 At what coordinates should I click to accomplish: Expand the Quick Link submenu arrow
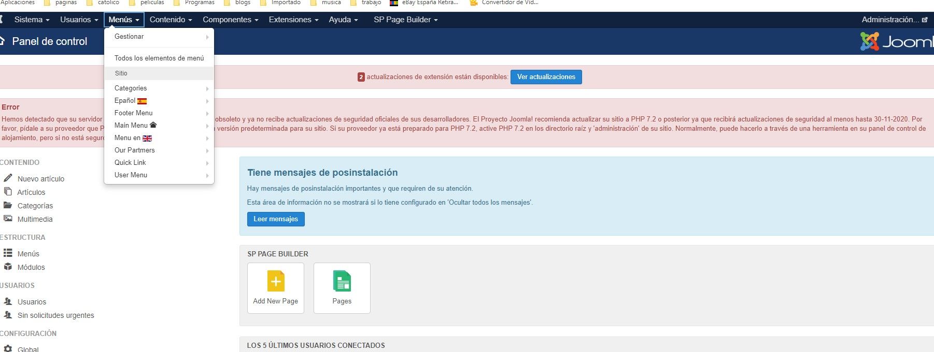pos(207,163)
